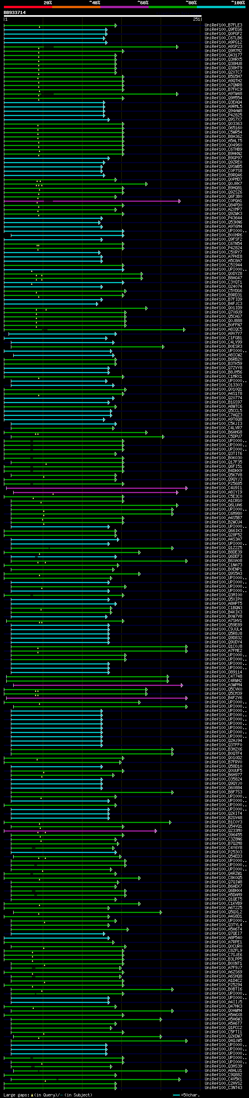
Task: Click label UniRef100_P42824
Action: pyautogui.click(x=223, y=248)
